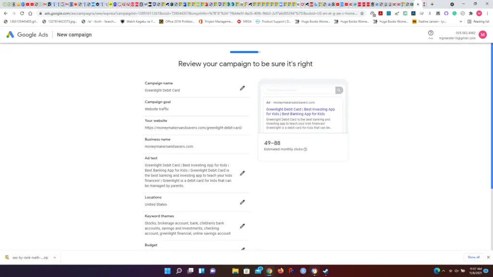Edit Locations using the pencil icon
This screenshot has width=493, height=277.
tap(242, 202)
